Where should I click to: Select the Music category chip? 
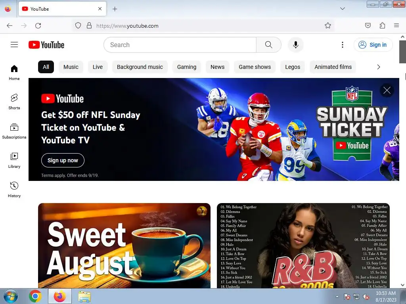click(x=71, y=67)
